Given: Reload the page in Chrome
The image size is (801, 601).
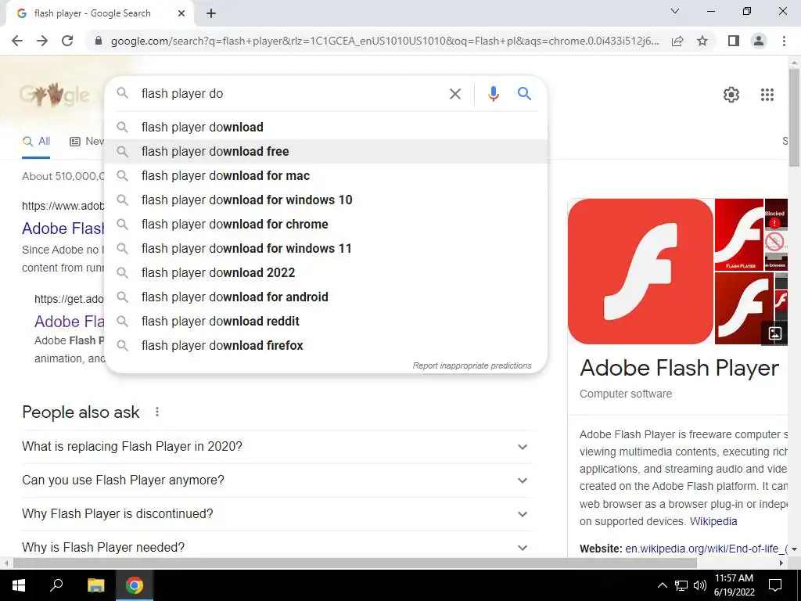Looking at the screenshot, I should [67, 41].
